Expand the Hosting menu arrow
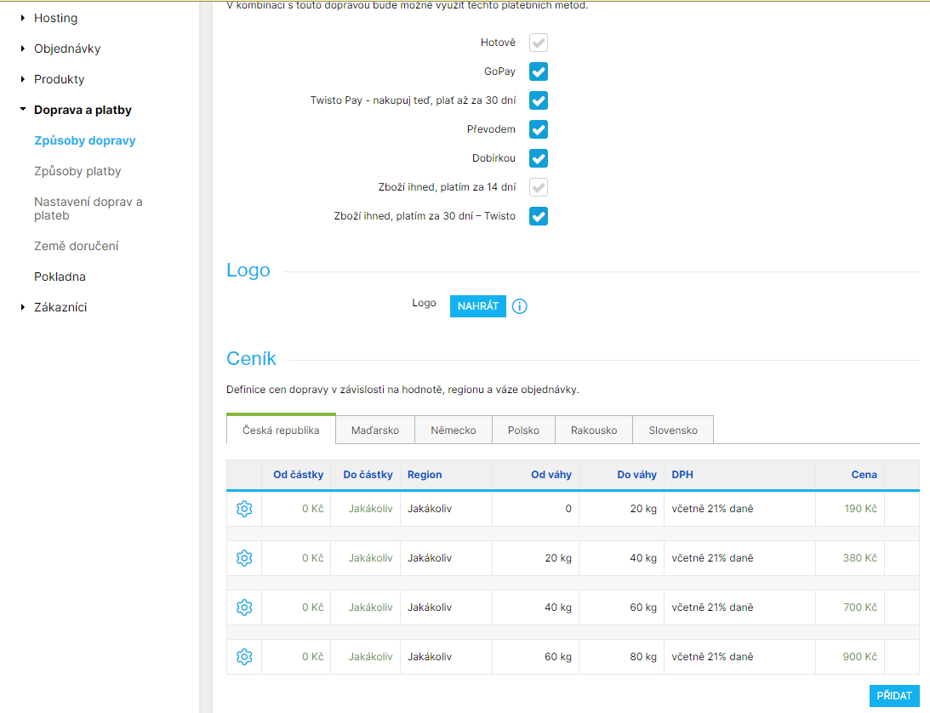 click(22, 18)
